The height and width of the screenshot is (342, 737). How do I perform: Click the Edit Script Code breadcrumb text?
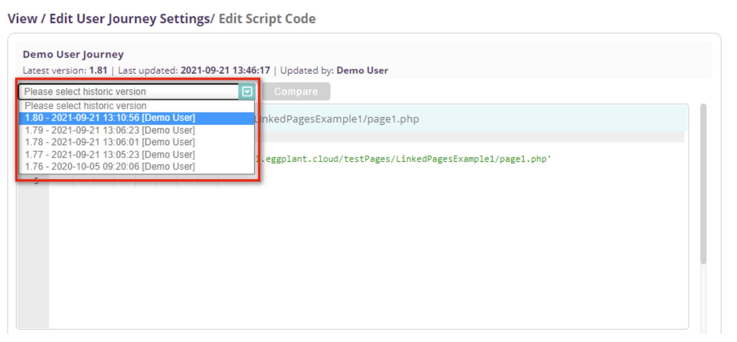(x=267, y=19)
